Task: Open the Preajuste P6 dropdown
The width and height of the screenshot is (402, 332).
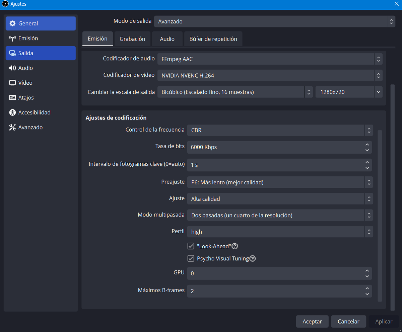Action: (280, 182)
